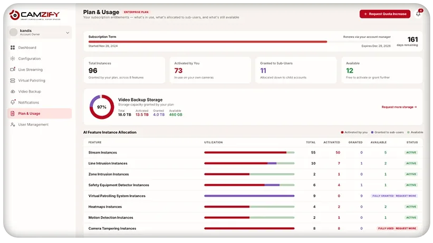
Task: Click the Configuration gear icon
Action: point(13,59)
